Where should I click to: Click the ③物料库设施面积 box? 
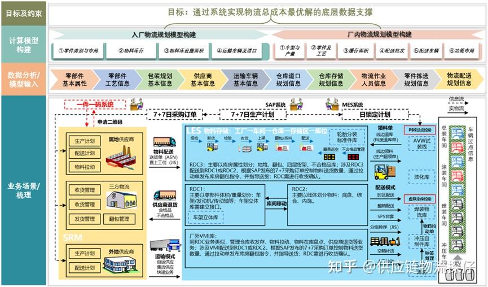click(183, 51)
